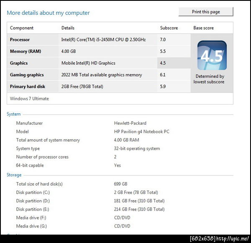Click the 214 GB Free (310 GB Total) value

click(x=139, y=209)
